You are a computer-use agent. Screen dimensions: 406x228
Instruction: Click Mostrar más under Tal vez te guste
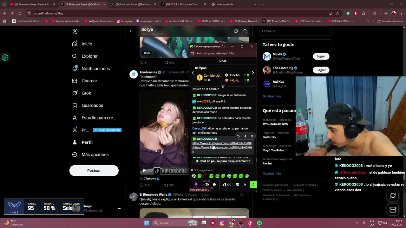(x=272, y=96)
